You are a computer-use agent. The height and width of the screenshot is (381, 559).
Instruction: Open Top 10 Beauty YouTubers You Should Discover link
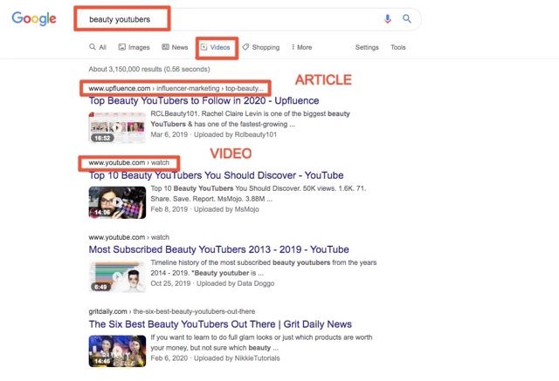tap(216, 175)
